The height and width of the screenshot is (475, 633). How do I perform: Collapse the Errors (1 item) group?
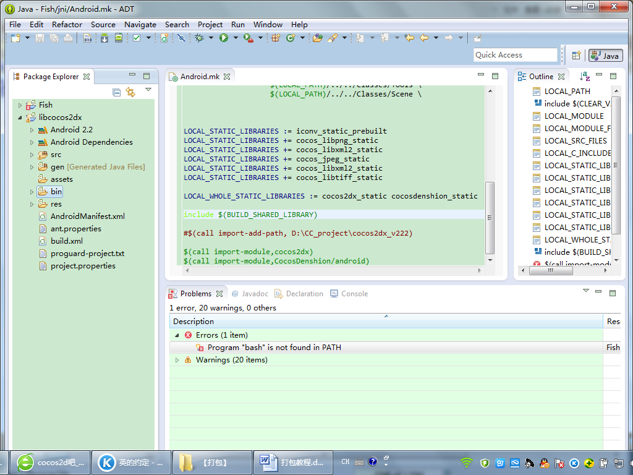coord(177,335)
